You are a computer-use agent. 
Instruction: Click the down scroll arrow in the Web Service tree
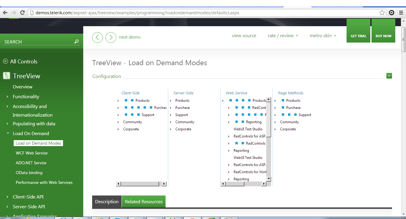269,179
